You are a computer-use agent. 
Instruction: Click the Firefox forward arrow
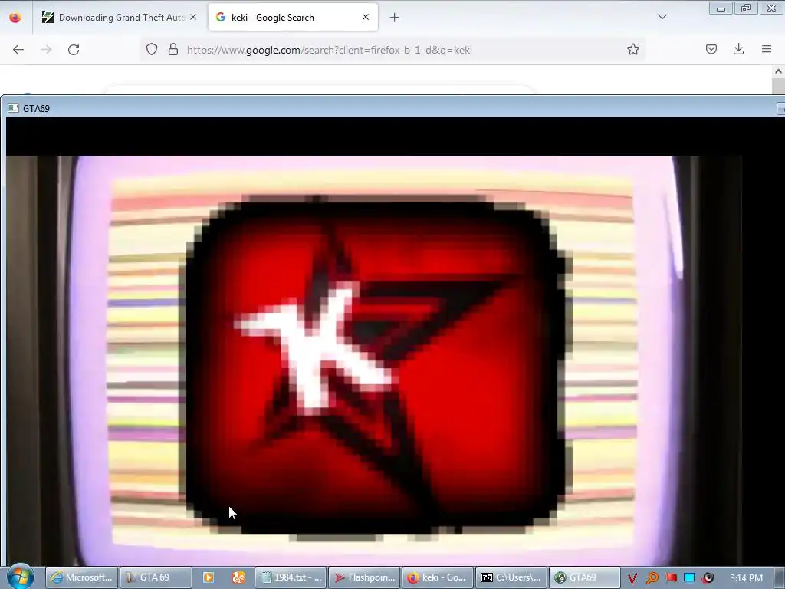point(46,50)
